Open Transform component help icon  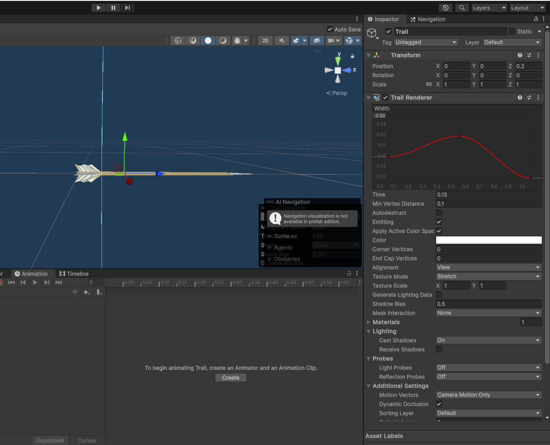520,55
